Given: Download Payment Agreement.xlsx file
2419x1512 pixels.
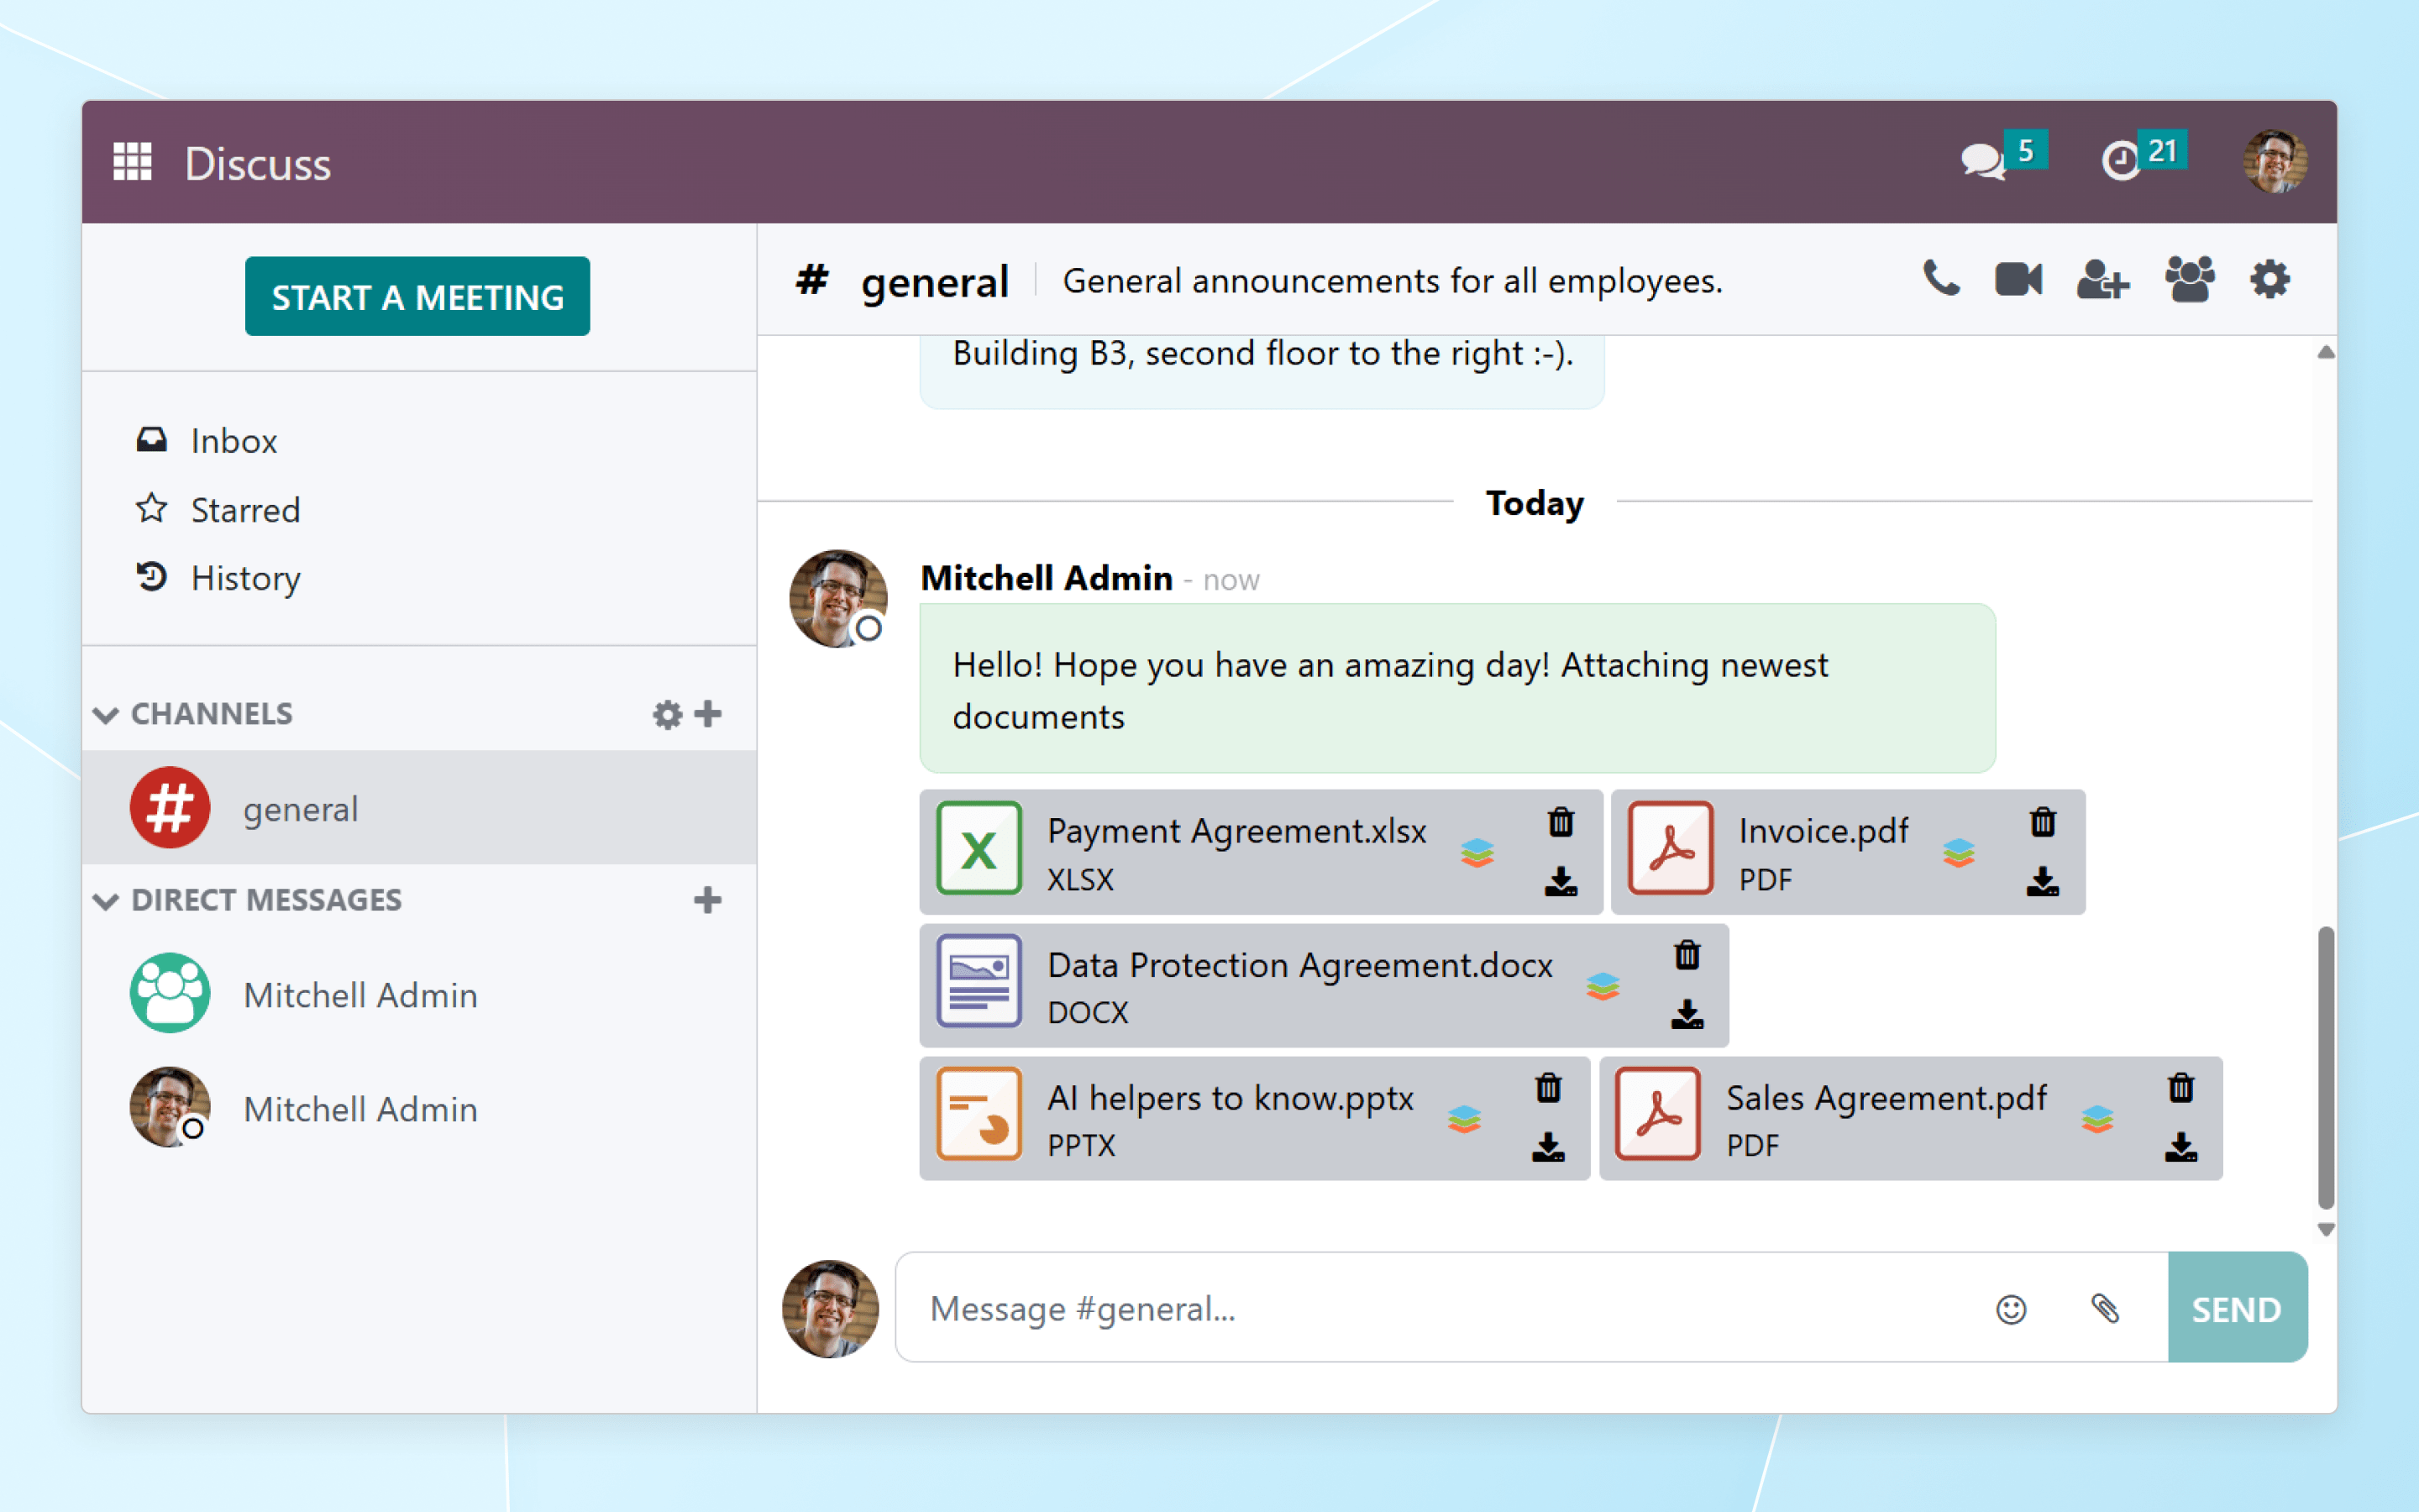Looking at the screenshot, I should tap(1561, 881).
